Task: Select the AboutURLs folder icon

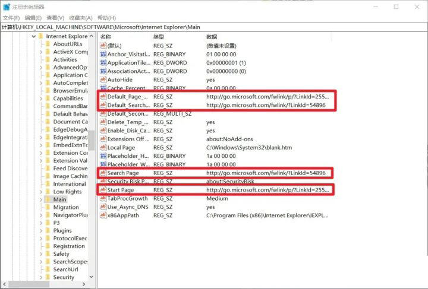Action: click(48, 44)
